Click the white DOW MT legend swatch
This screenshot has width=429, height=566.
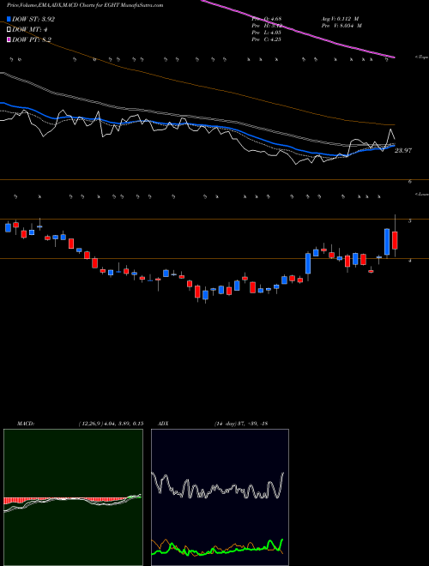[9, 30]
